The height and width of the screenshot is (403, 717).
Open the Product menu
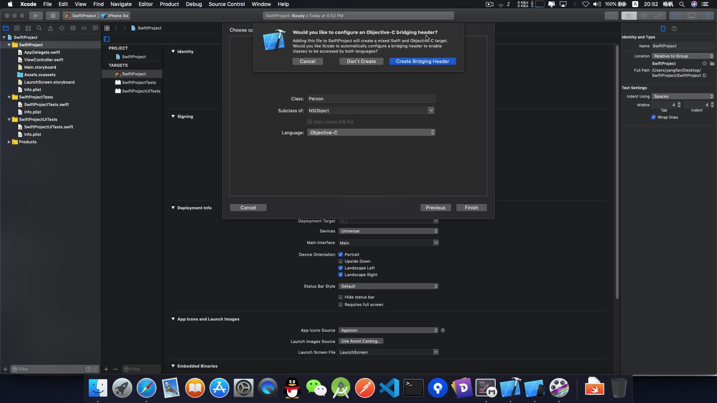click(x=169, y=4)
